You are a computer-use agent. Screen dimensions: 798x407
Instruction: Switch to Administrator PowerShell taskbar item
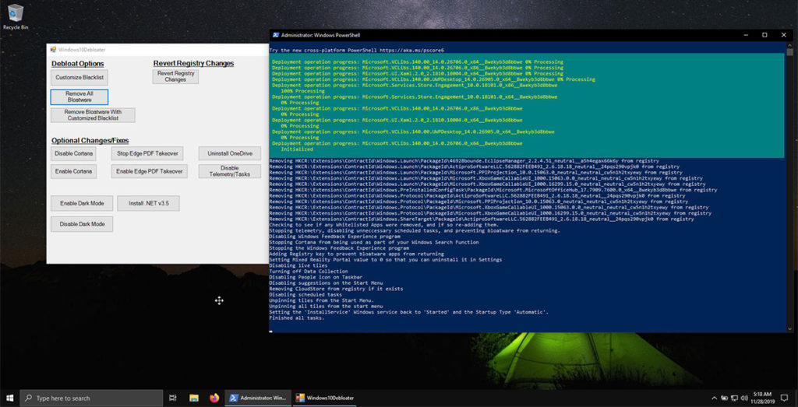258,398
